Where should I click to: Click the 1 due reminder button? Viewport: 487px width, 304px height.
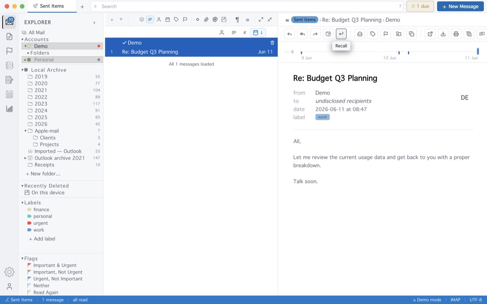[420, 6]
